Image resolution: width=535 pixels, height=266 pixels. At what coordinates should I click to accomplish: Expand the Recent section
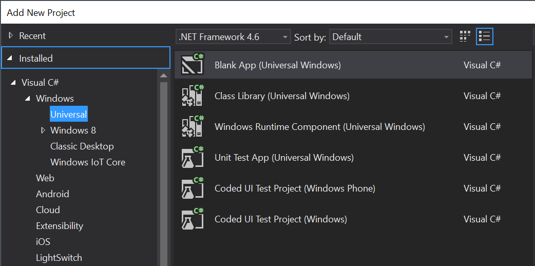coord(11,35)
